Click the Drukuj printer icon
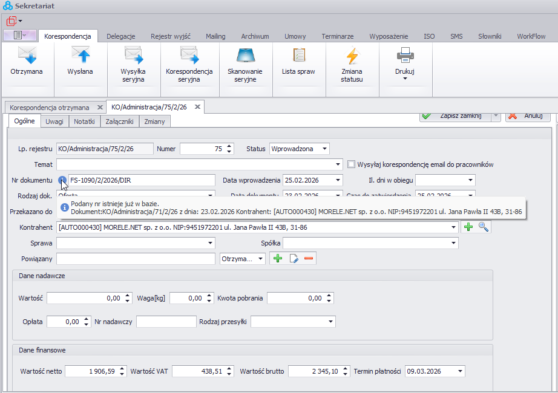 coord(405,56)
